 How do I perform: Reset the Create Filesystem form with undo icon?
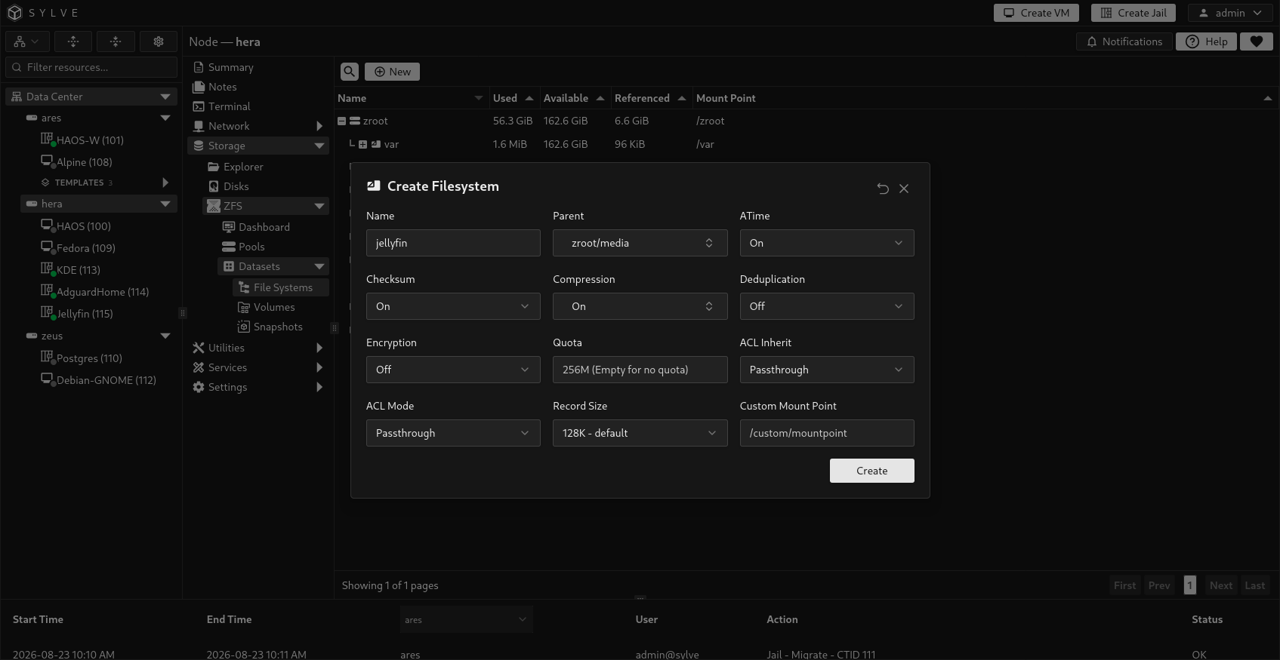883,189
